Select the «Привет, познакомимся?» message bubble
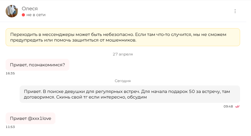This screenshot has width=251, height=136. point(37,65)
